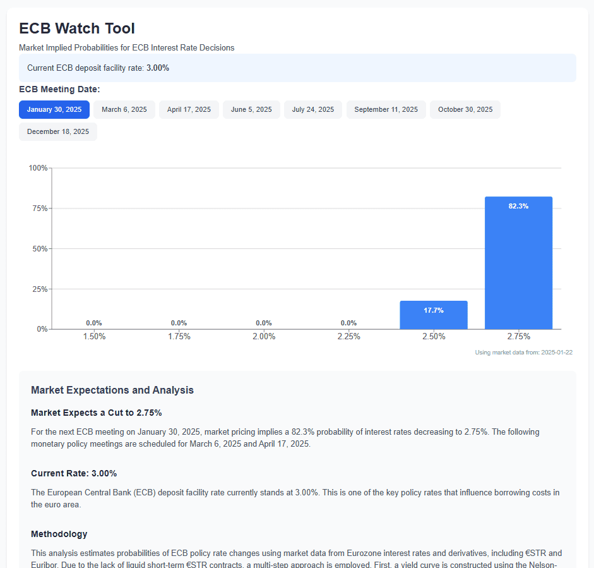
Task: Click the current ECB deposit facility rate banner
Action: (x=297, y=68)
